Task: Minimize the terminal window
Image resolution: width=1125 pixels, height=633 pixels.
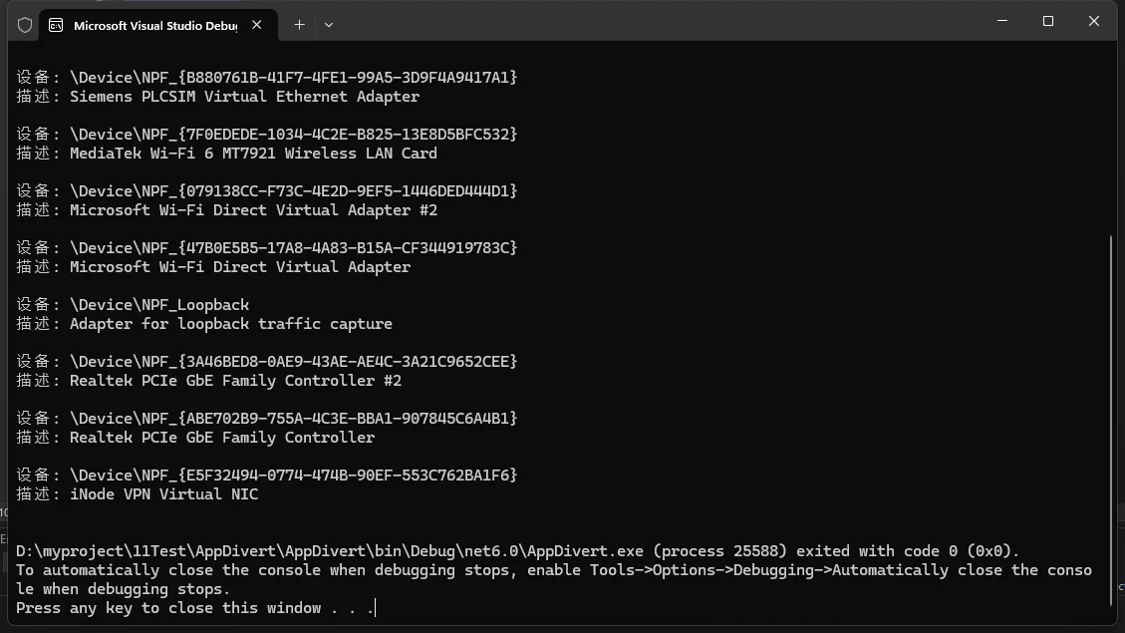Action: [1002, 21]
